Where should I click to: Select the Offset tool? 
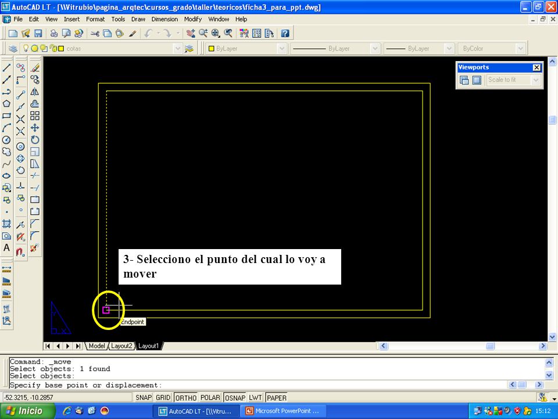pyautogui.click(x=35, y=104)
